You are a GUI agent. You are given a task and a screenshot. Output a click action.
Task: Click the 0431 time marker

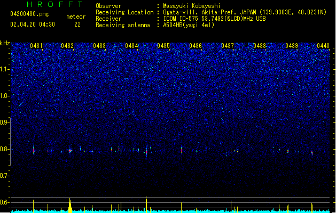[x=36, y=46]
